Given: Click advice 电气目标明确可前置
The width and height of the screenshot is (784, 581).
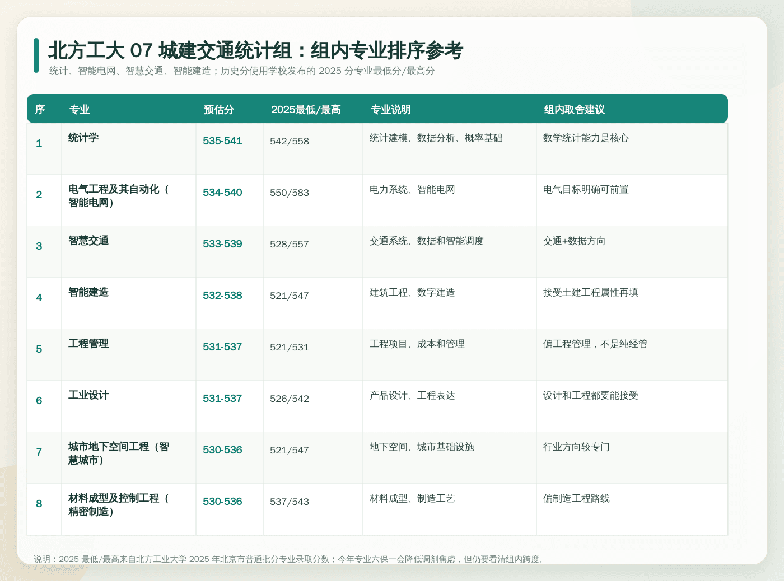Looking at the screenshot, I should pyautogui.click(x=586, y=190).
